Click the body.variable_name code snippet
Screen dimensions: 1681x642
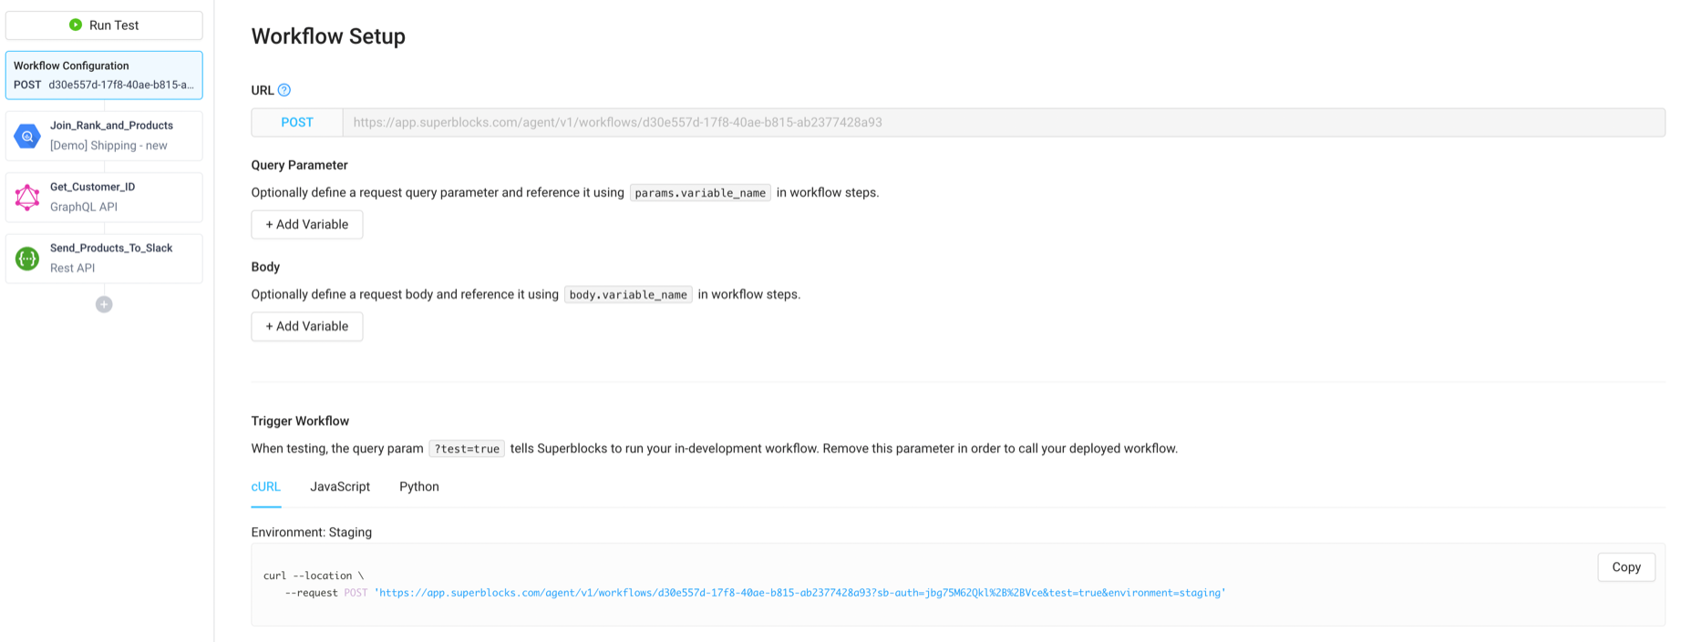pos(628,295)
